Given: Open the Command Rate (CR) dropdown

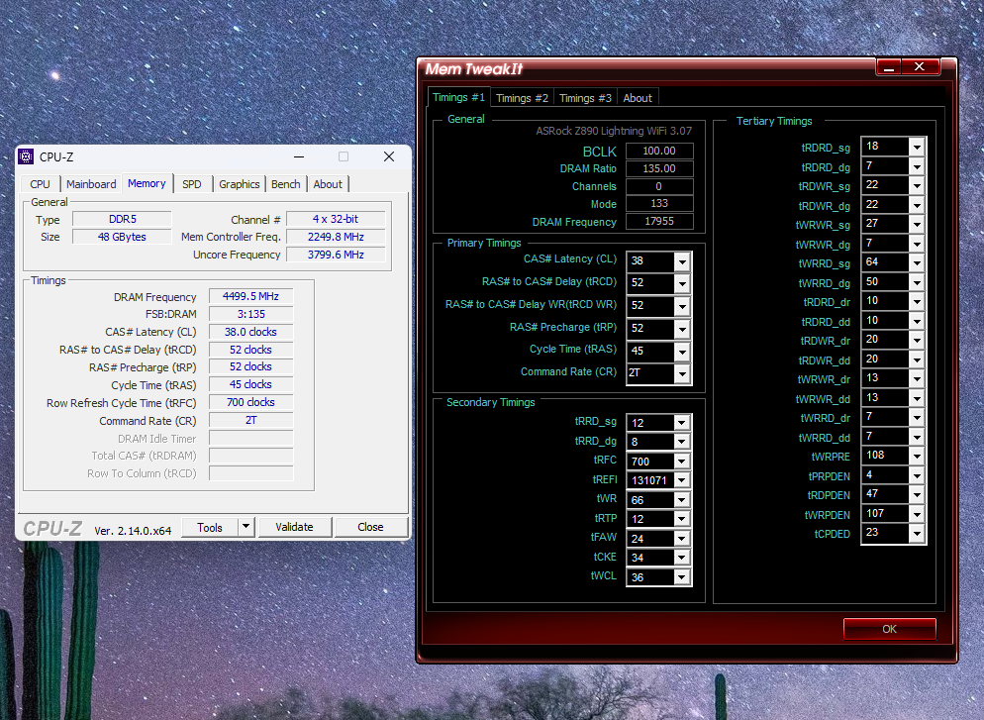Looking at the screenshot, I should point(682,373).
